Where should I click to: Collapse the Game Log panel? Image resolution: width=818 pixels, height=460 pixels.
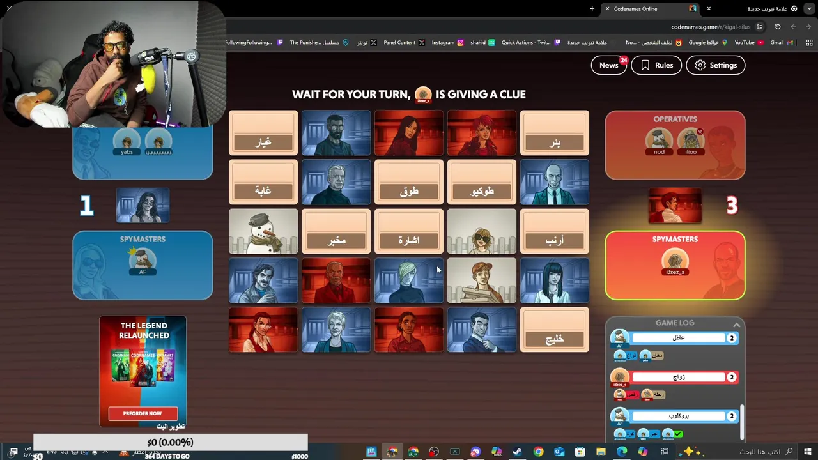pyautogui.click(x=736, y=325)
